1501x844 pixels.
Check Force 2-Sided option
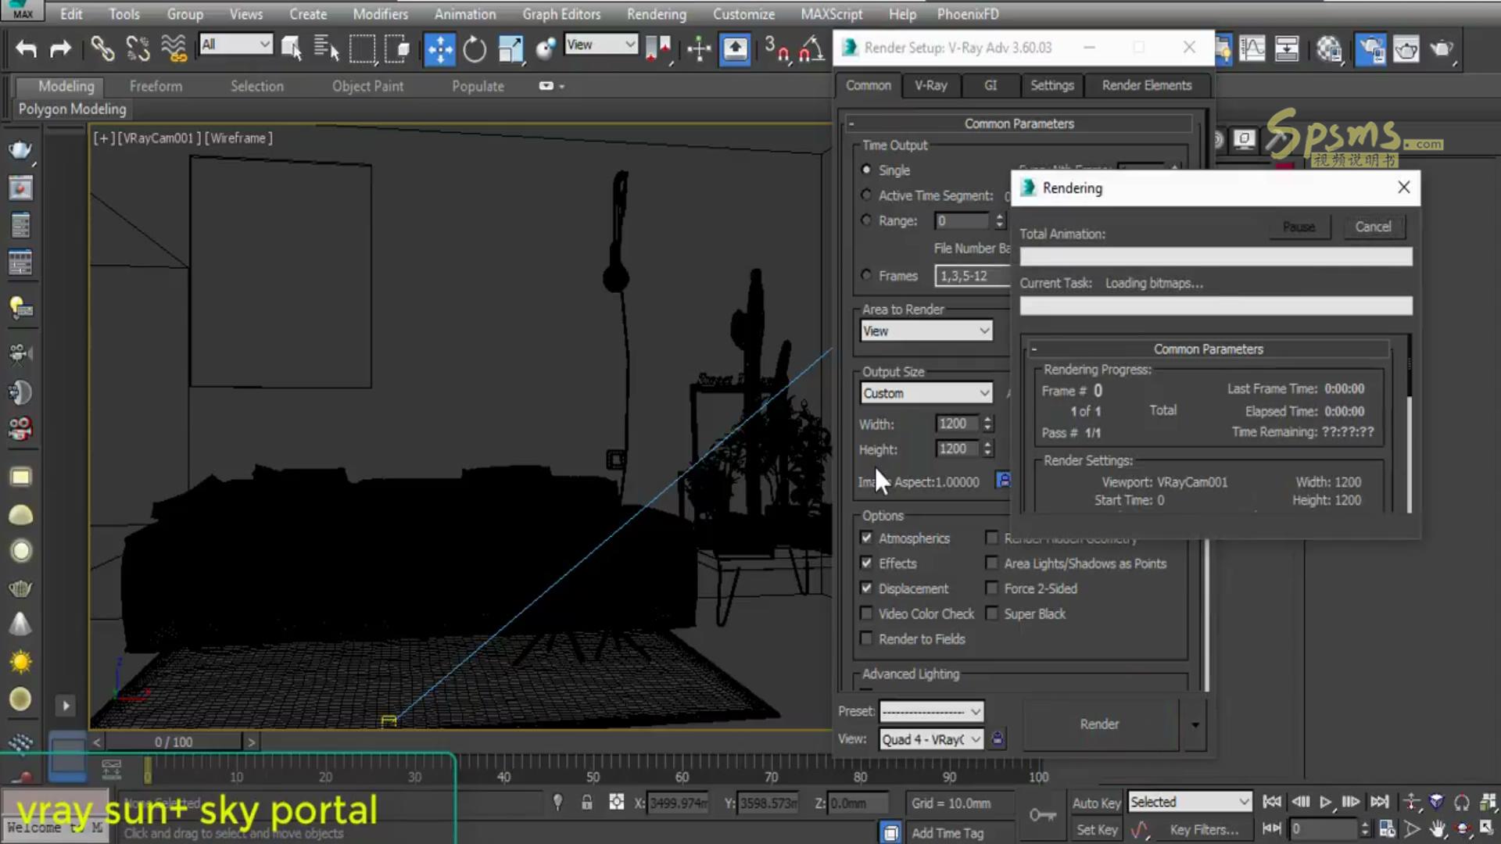click(x=992, y=588)
